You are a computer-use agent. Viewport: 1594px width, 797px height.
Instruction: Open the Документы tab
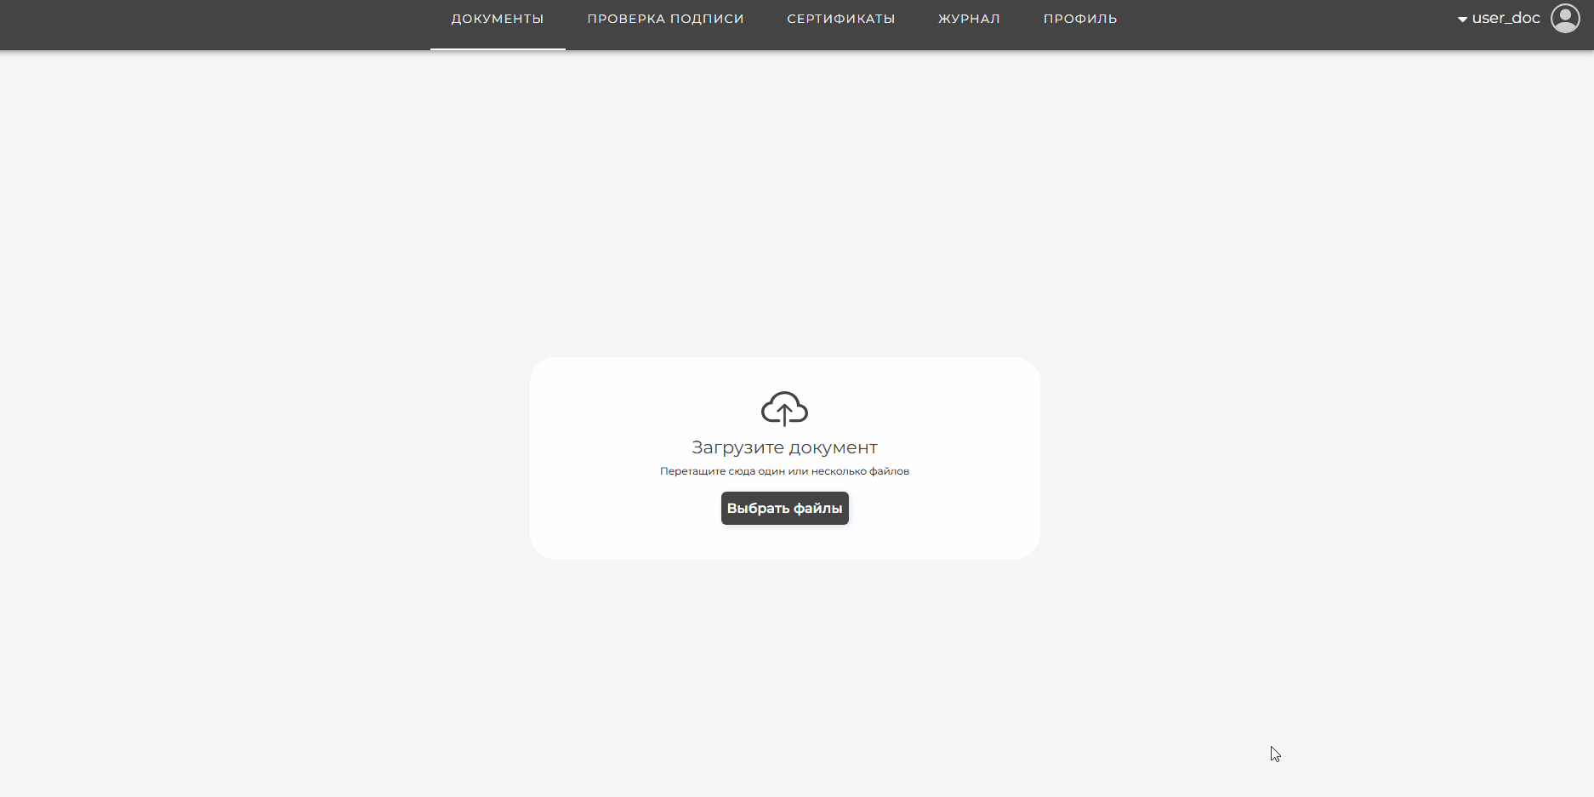click(x=498, y=19)
